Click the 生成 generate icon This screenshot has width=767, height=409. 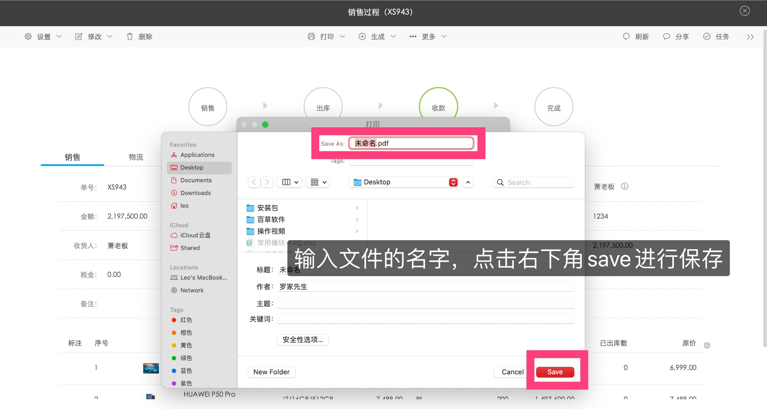click(362, 36)
